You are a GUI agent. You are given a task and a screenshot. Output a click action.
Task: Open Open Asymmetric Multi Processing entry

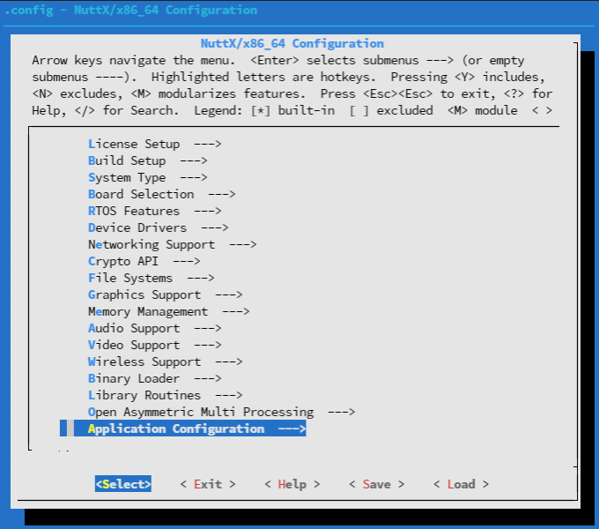pyautogui.click(x=221, y=412)
